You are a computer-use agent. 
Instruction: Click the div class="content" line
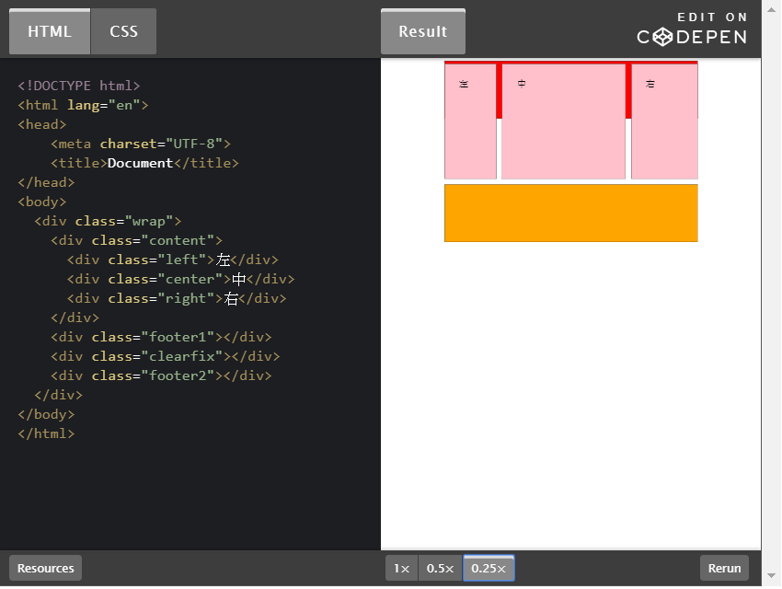click(x=136, y=241)
